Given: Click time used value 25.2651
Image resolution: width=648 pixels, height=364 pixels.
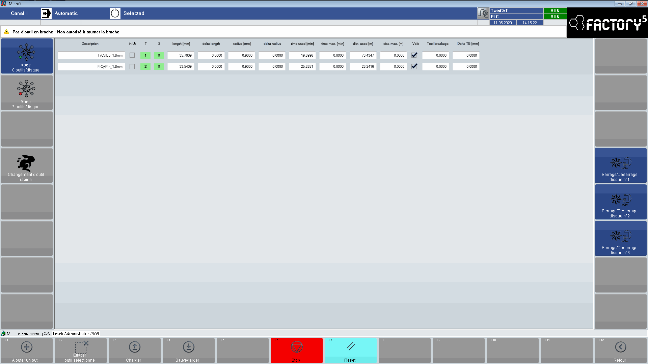Looking at the screenshot, I should click(302, 66).
